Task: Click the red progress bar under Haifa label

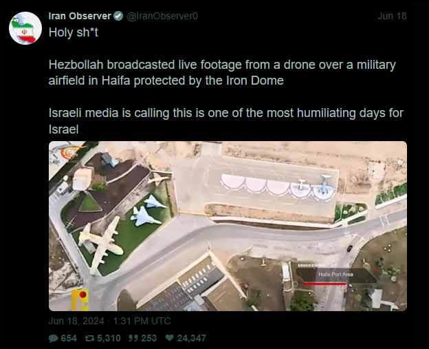Action: pos(324,284)
